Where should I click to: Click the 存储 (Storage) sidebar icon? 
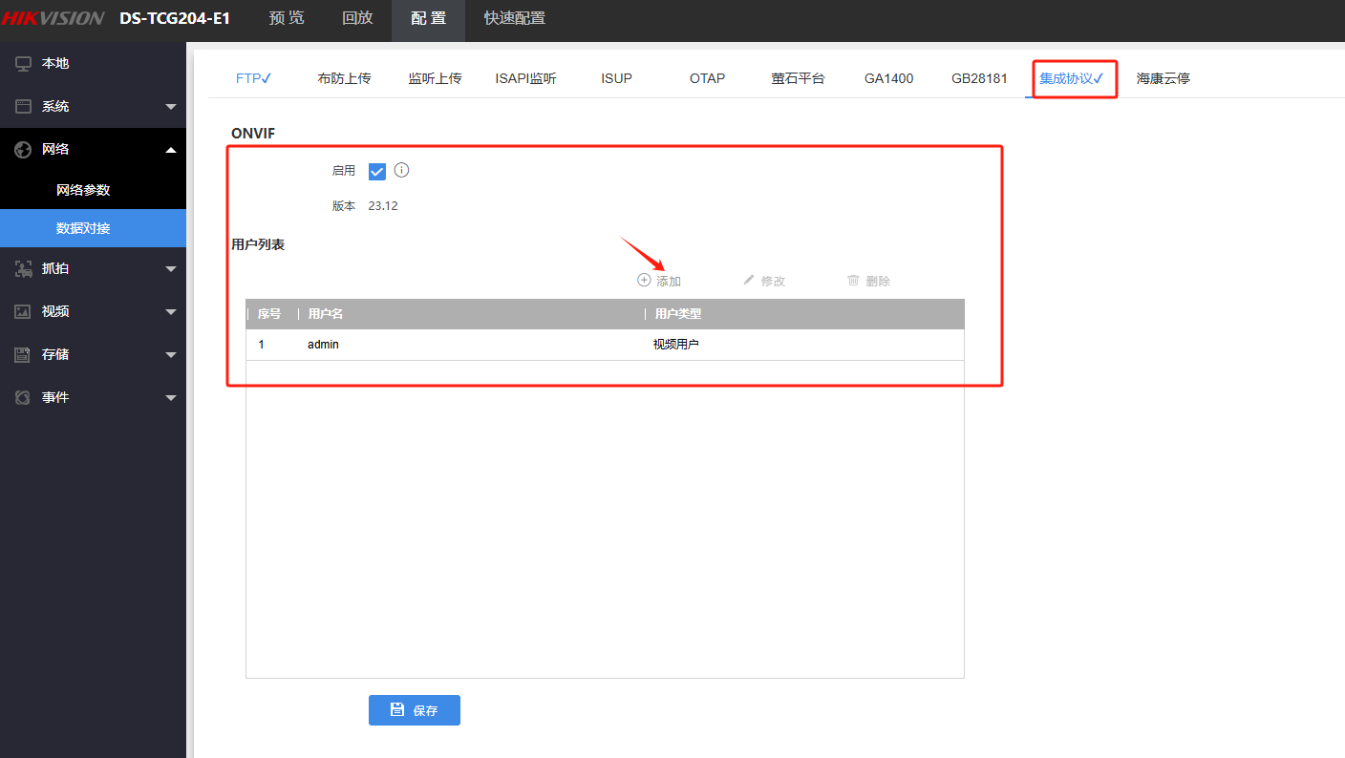(23, 354)
